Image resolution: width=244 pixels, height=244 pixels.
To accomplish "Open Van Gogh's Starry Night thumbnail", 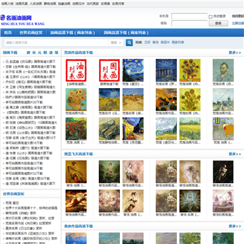I will [x=133, y=70].
